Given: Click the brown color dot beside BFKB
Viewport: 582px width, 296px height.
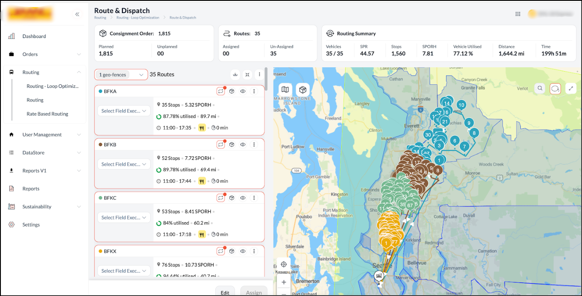Looking at the screenshot, I should (100, 145).
